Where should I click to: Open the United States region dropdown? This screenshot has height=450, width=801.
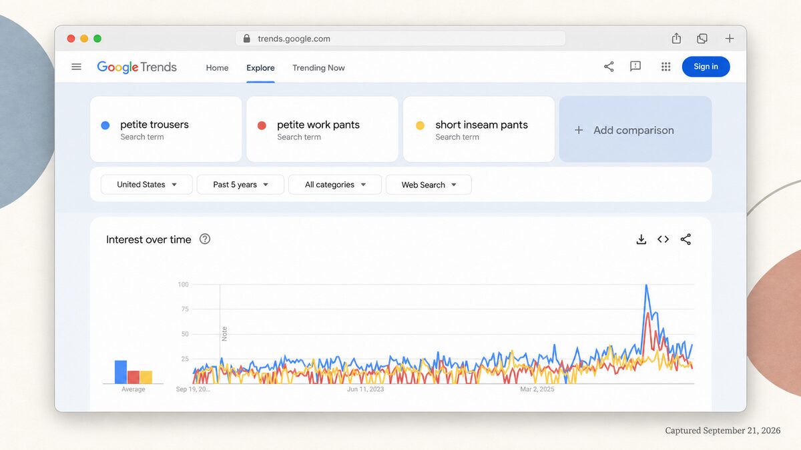[x=147, y=185]
